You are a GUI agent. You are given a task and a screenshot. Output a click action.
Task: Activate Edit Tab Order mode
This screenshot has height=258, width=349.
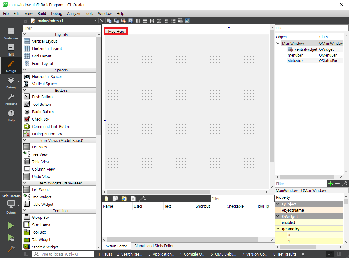click(x=131, y=21)
